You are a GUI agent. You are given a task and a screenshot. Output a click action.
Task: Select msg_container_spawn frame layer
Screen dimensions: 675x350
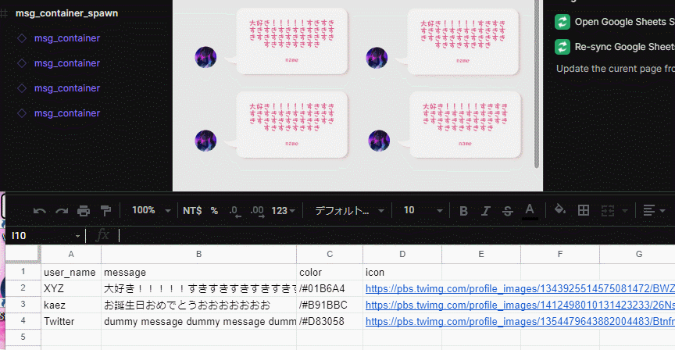(x=66, y=13)
